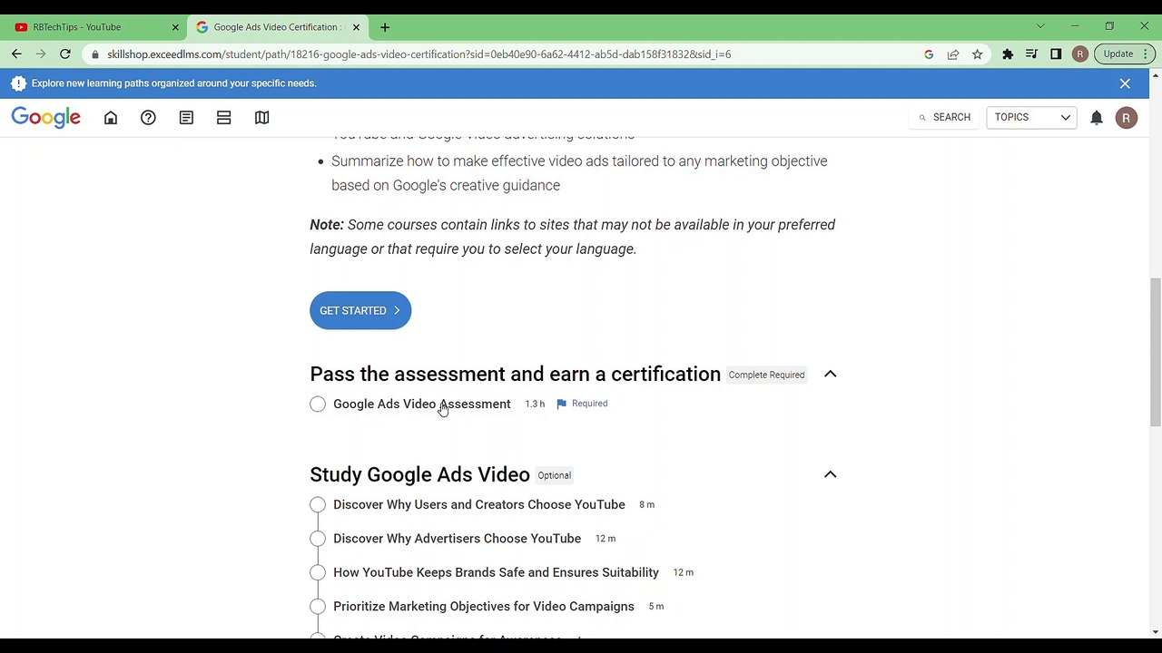
Task: Open the Skillshop user profile avatar
Action: click(x=1127, y=118)
